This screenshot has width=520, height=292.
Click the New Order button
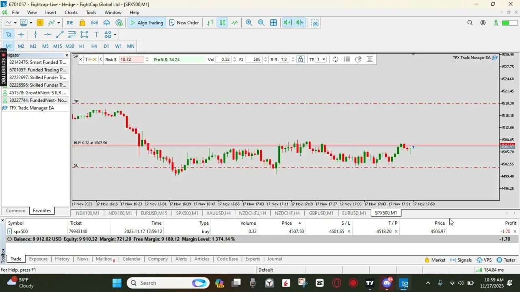click(184, 23)
